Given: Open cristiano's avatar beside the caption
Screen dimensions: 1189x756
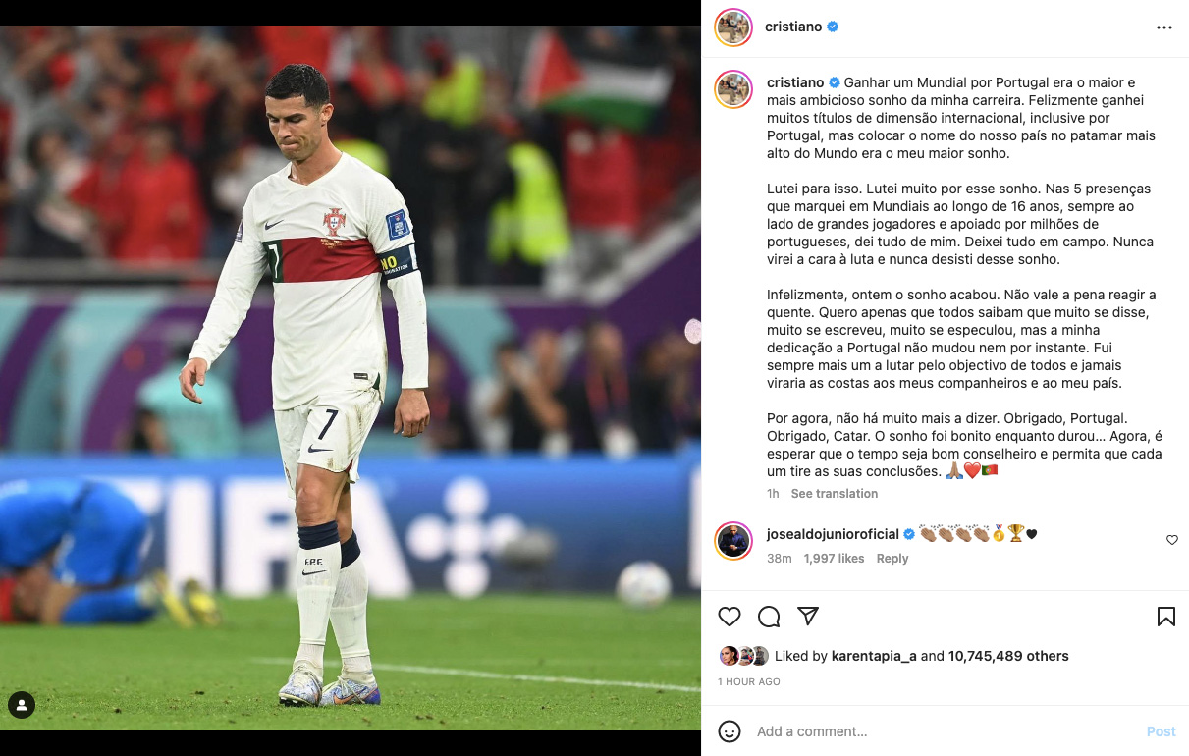Looking at the screenshot, I should (733, 89).
